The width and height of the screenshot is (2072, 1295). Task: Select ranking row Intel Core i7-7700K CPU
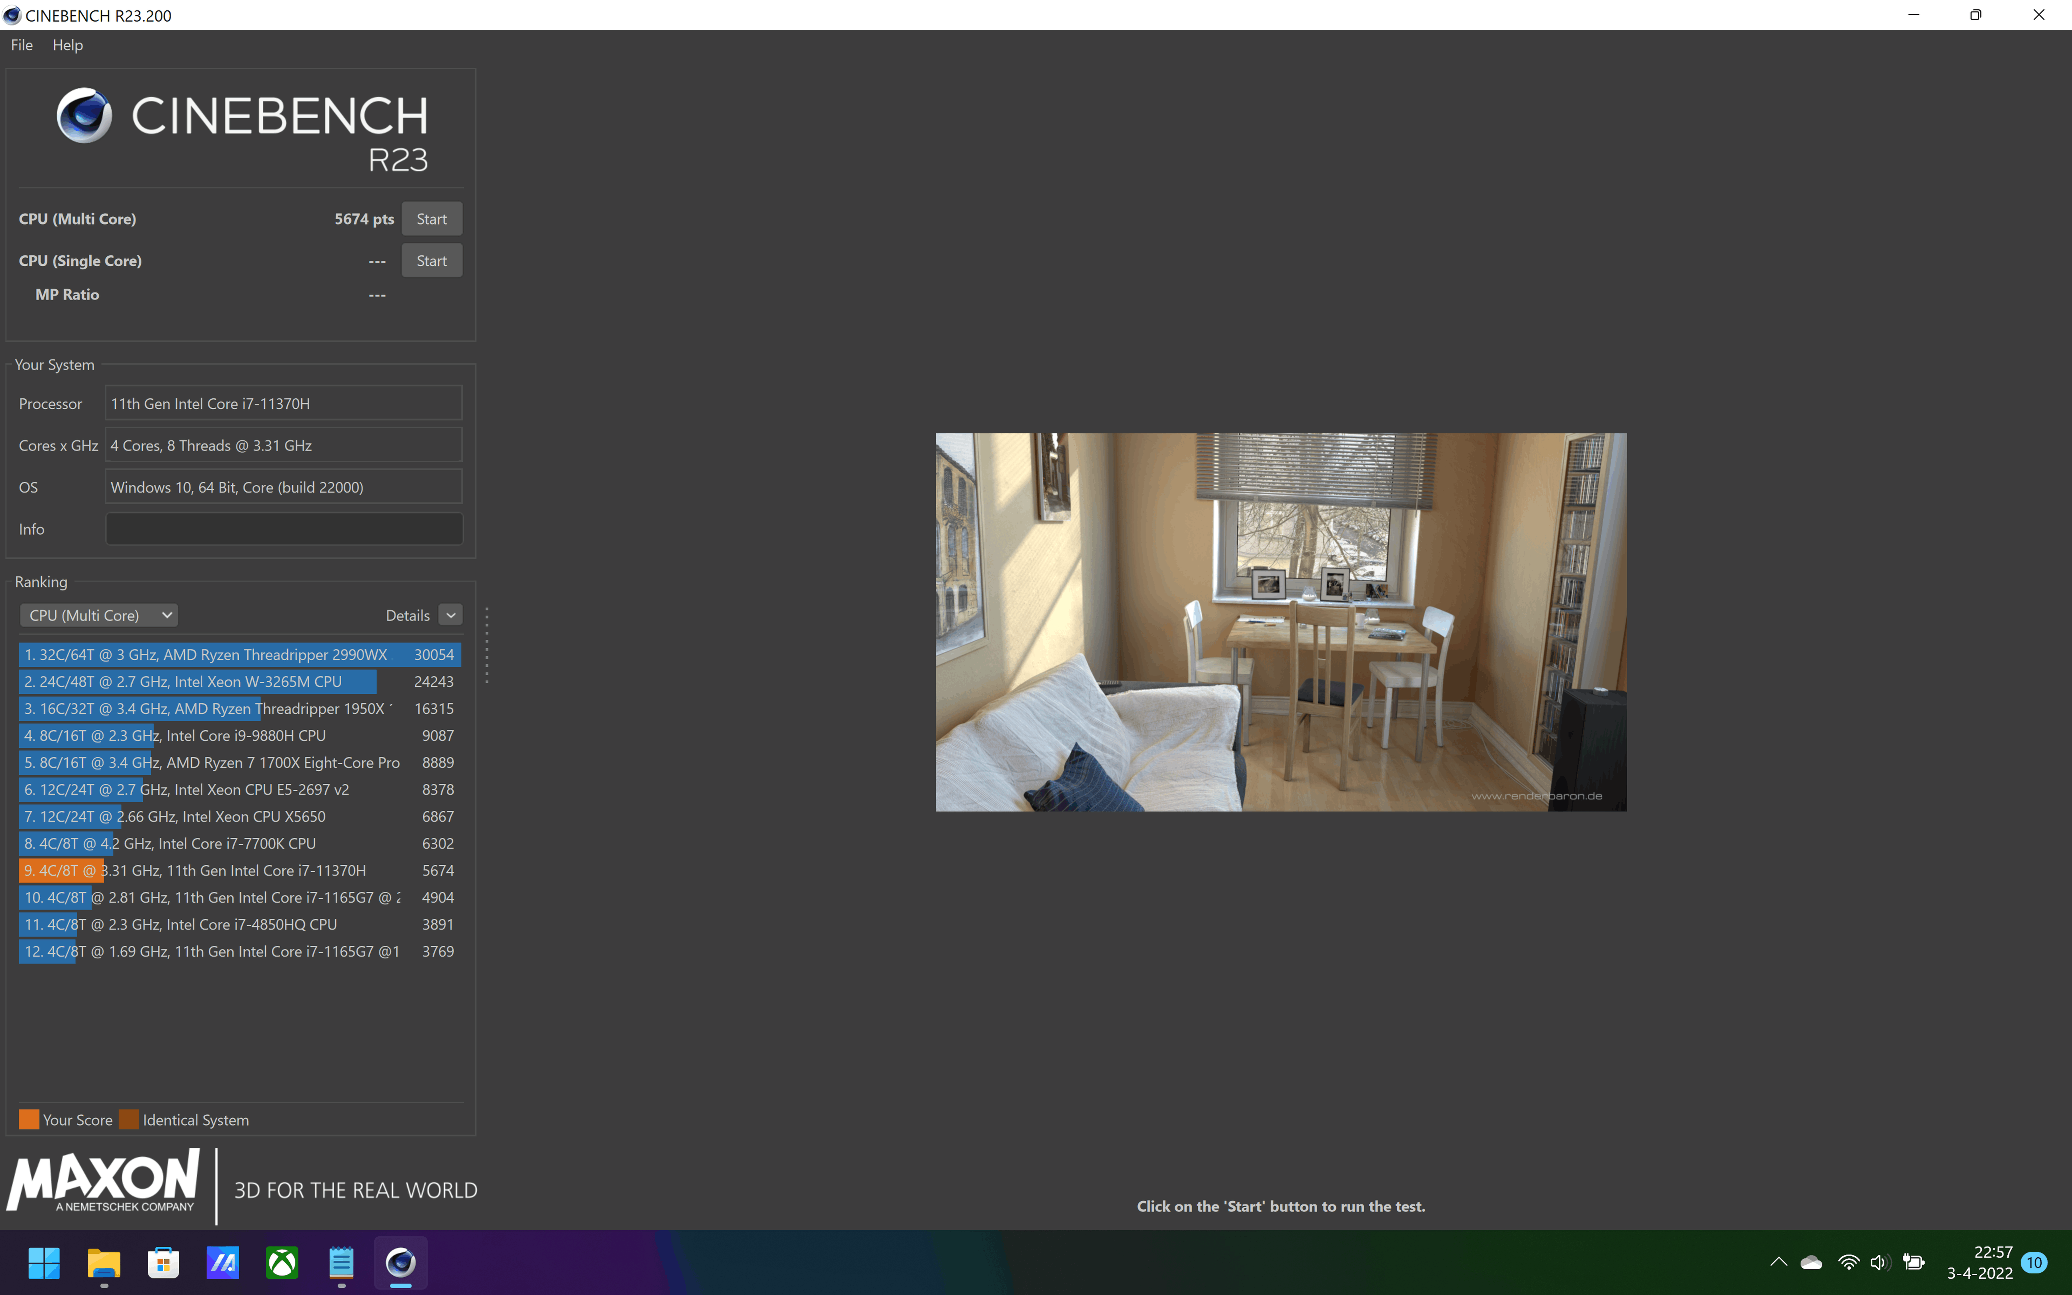pyautogui.click(x=240, y=844)
